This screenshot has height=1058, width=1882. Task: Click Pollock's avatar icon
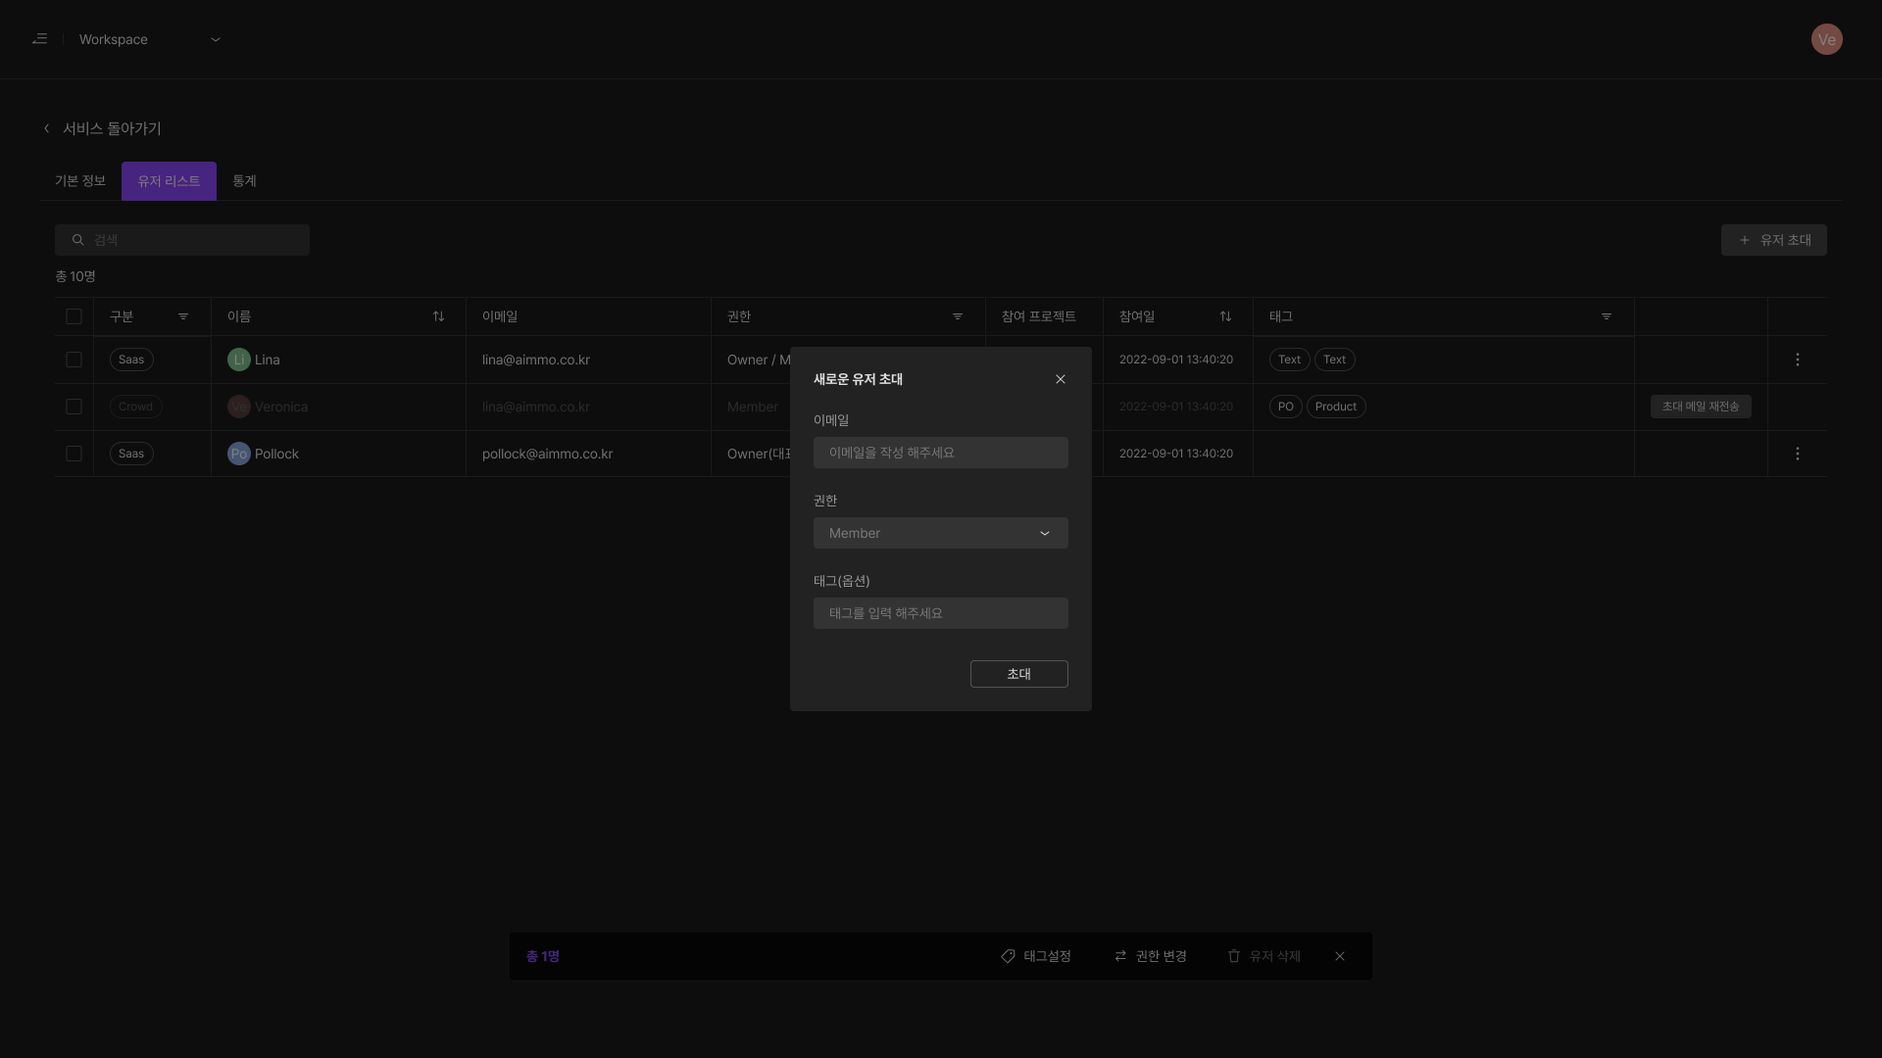tap(238, 454)
